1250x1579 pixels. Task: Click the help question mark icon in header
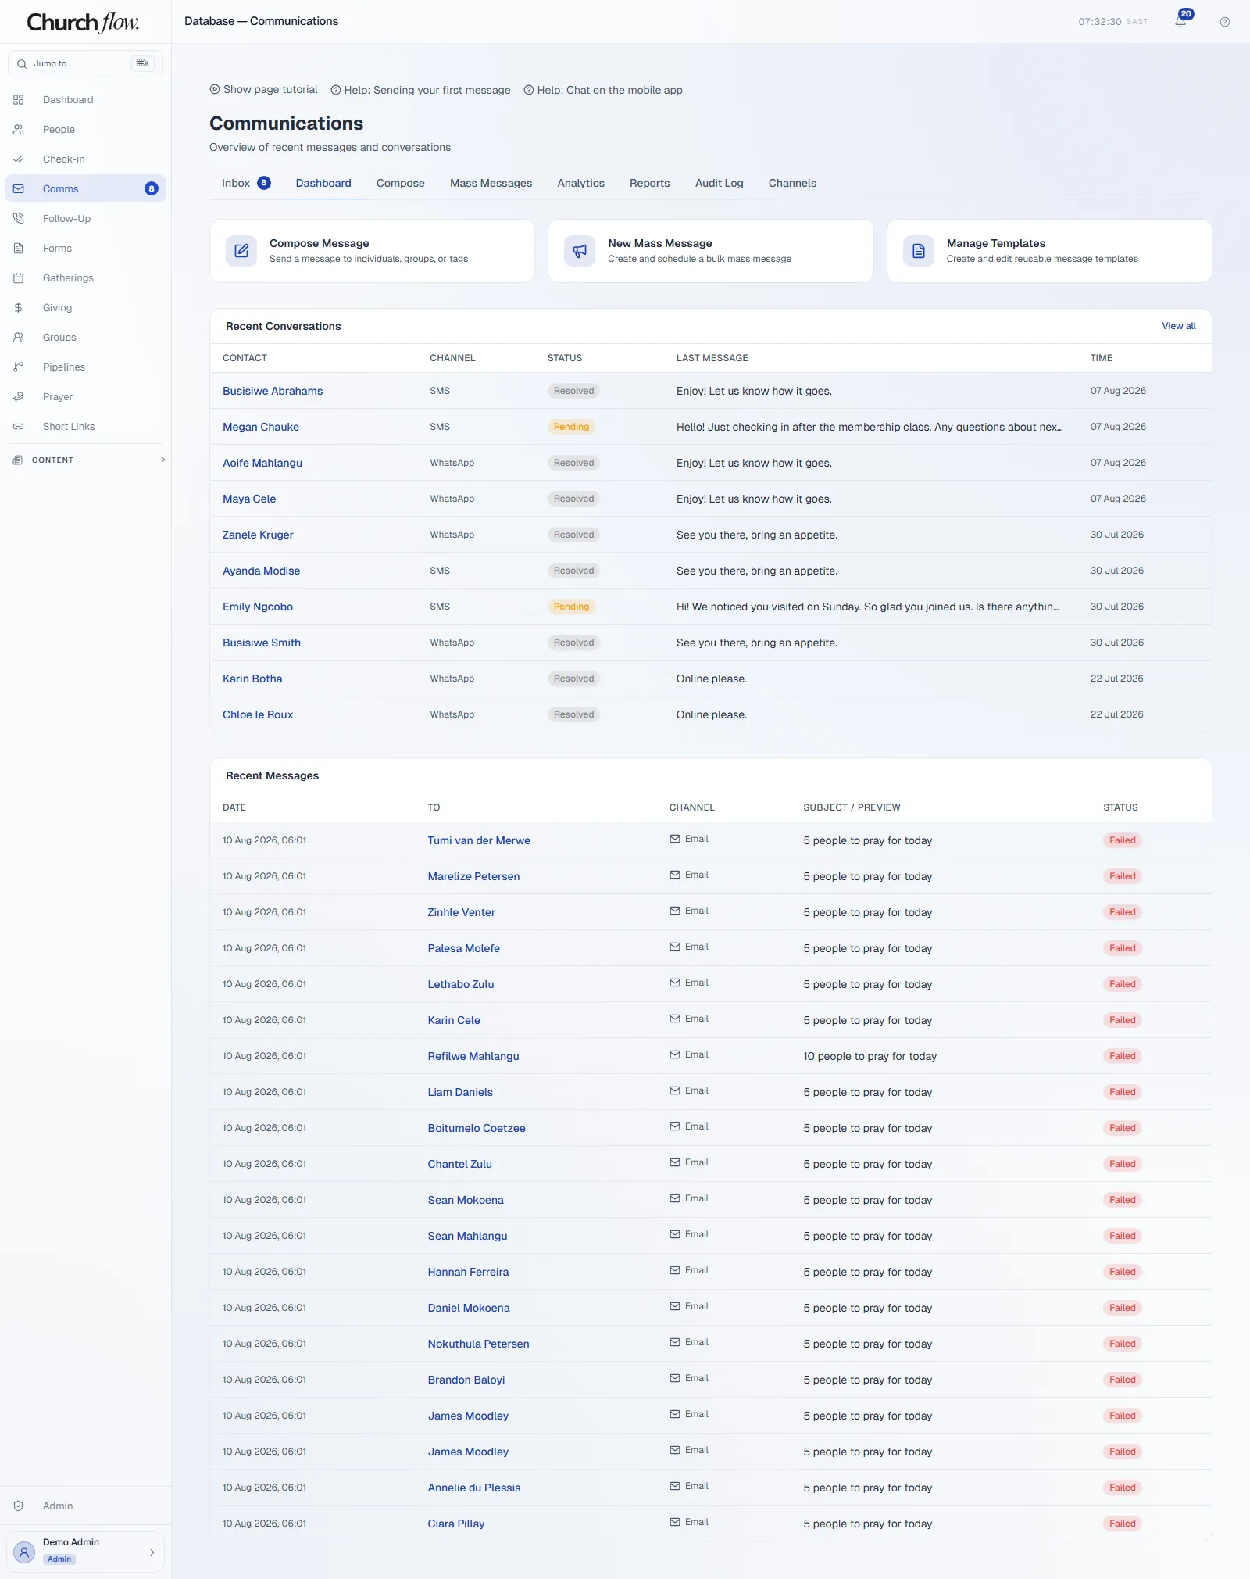1225,22
